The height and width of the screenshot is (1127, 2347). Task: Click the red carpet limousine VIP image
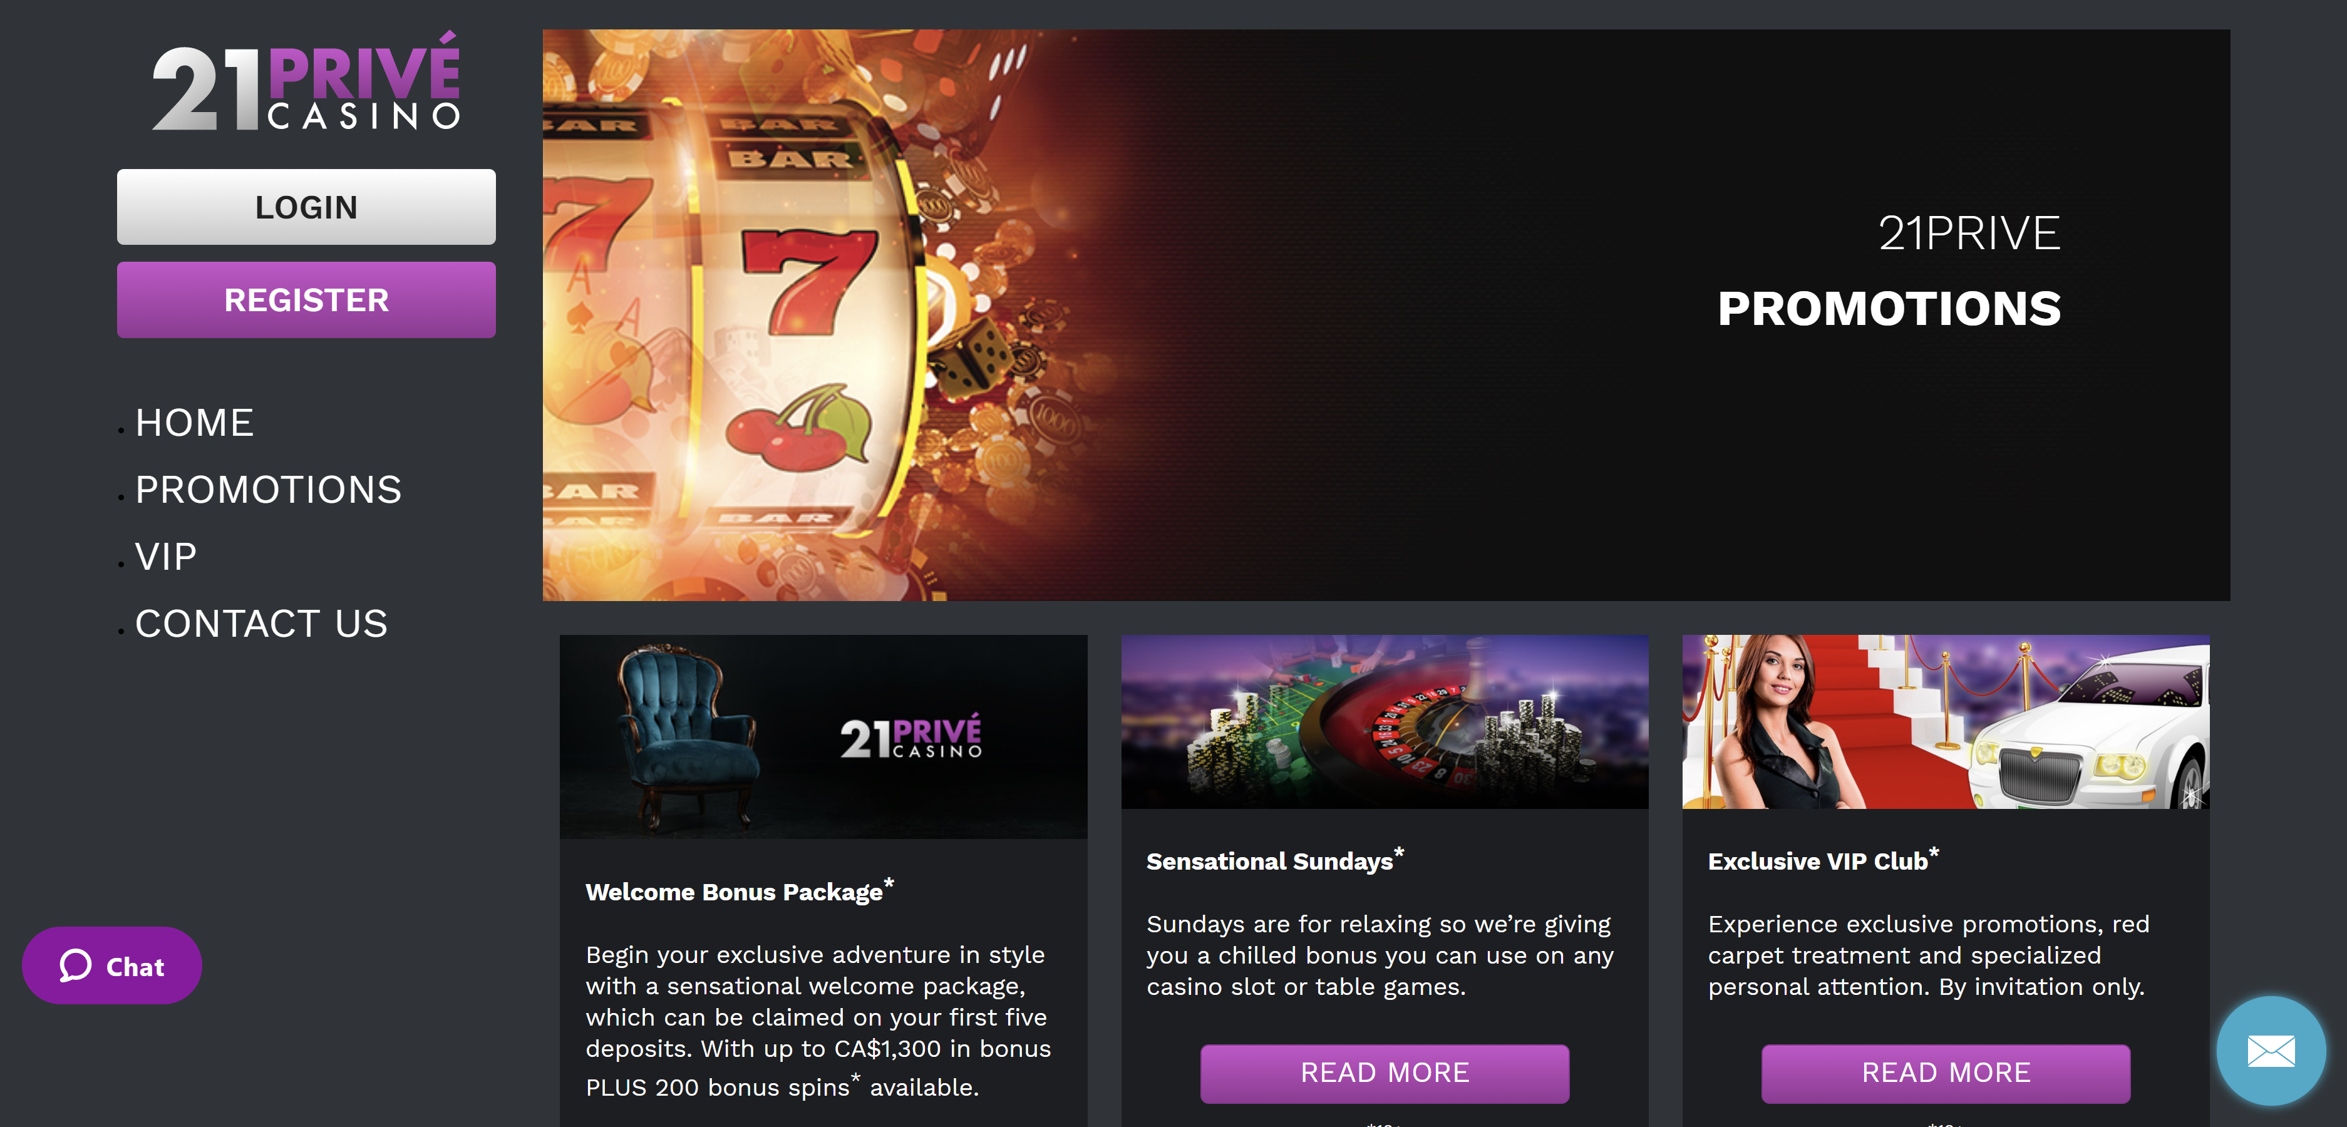pos(1945,721)
